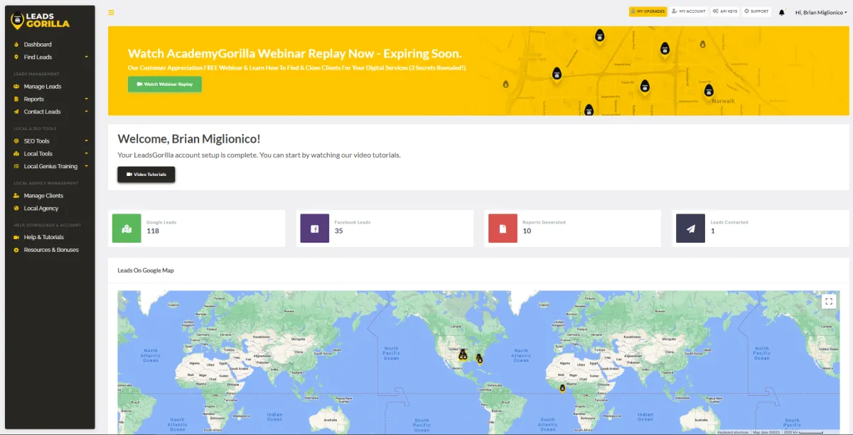Click the Local Genius Training icon

point(16,167)
